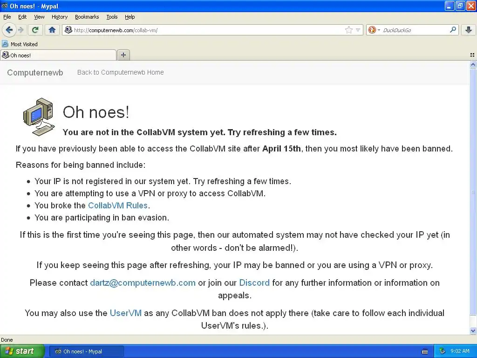Open the History menu
Screen dimensions: 477x358
point(59,17)
